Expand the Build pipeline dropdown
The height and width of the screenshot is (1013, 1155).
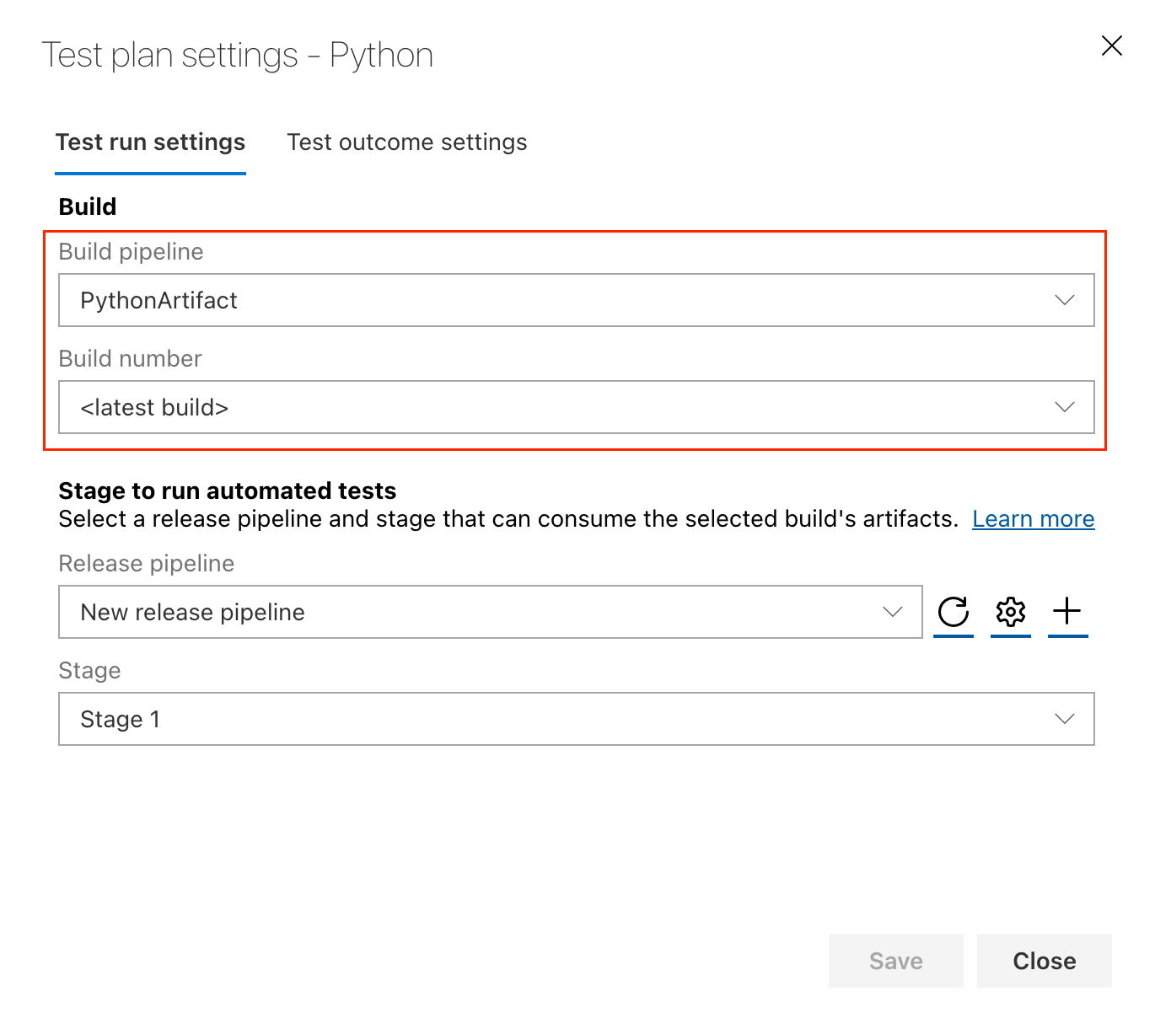click(x=1065, y=300)
